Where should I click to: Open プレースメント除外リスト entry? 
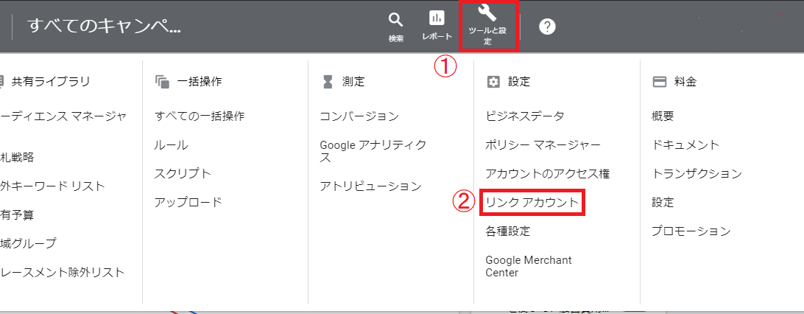click(62, 273)
